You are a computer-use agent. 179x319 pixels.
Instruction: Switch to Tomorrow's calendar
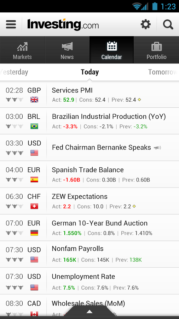click(163, 72)
